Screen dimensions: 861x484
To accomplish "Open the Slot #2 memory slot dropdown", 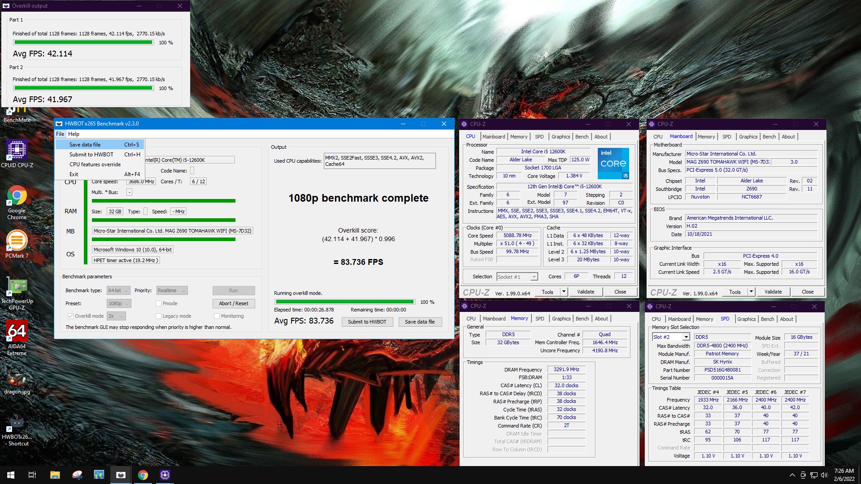I will tap(671, 337).
